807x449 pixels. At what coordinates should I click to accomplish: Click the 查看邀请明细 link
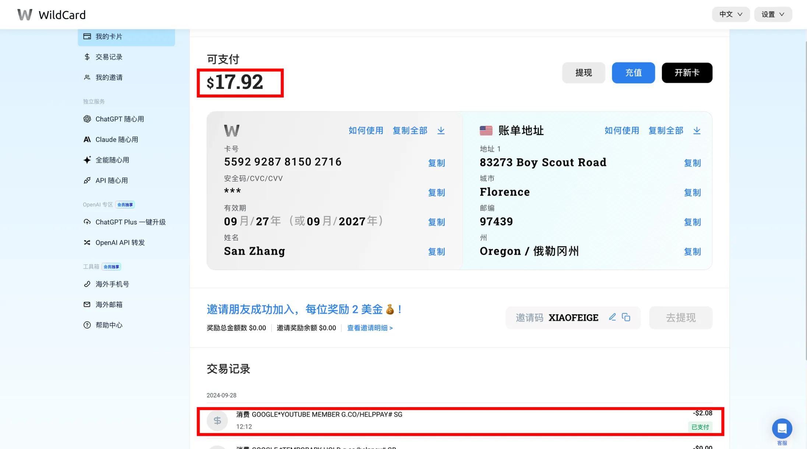370,328
